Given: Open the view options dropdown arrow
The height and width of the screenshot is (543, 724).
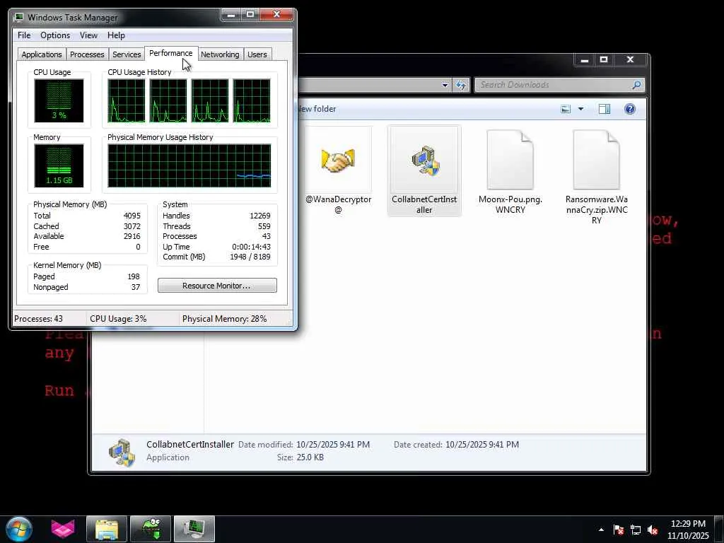Looking at the screenshot, I should coord(581,109).
